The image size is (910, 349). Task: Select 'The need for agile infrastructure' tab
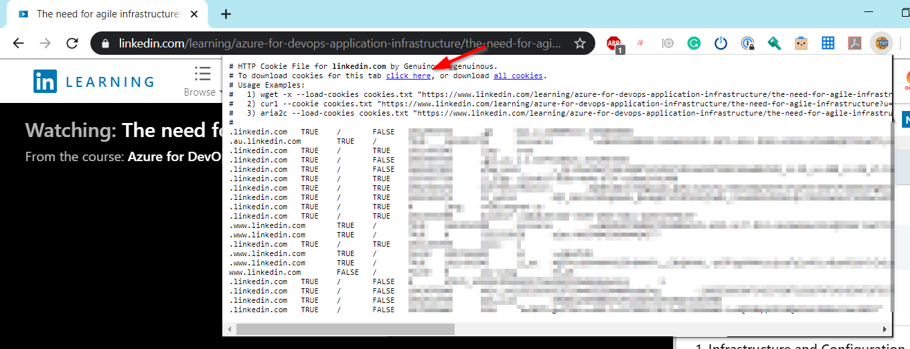[x=107, y=14]
